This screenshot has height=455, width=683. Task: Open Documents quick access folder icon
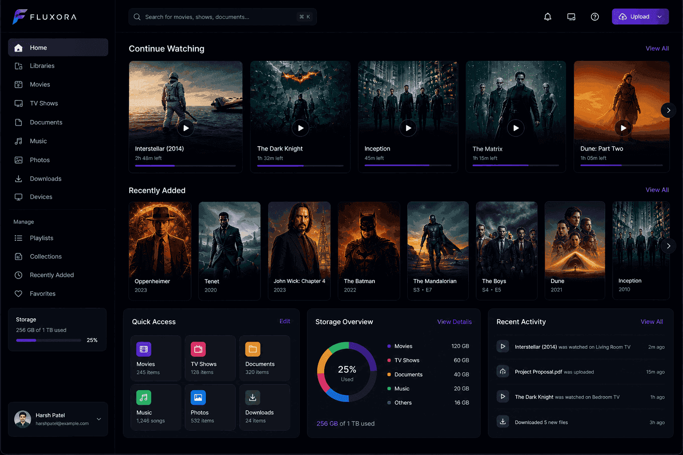(x=253, y=349)
